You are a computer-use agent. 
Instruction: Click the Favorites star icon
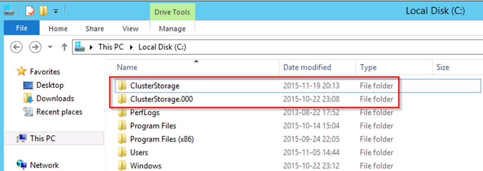coord(21,72)
